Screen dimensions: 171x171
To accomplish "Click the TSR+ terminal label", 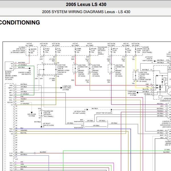I will pos(11,156).
